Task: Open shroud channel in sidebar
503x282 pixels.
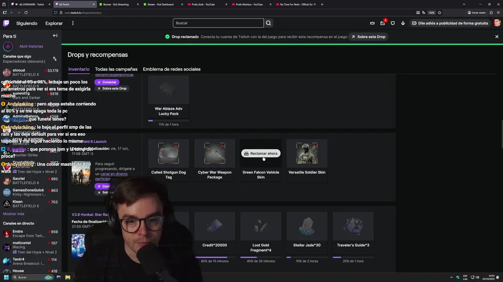Action: pos(31,72)
